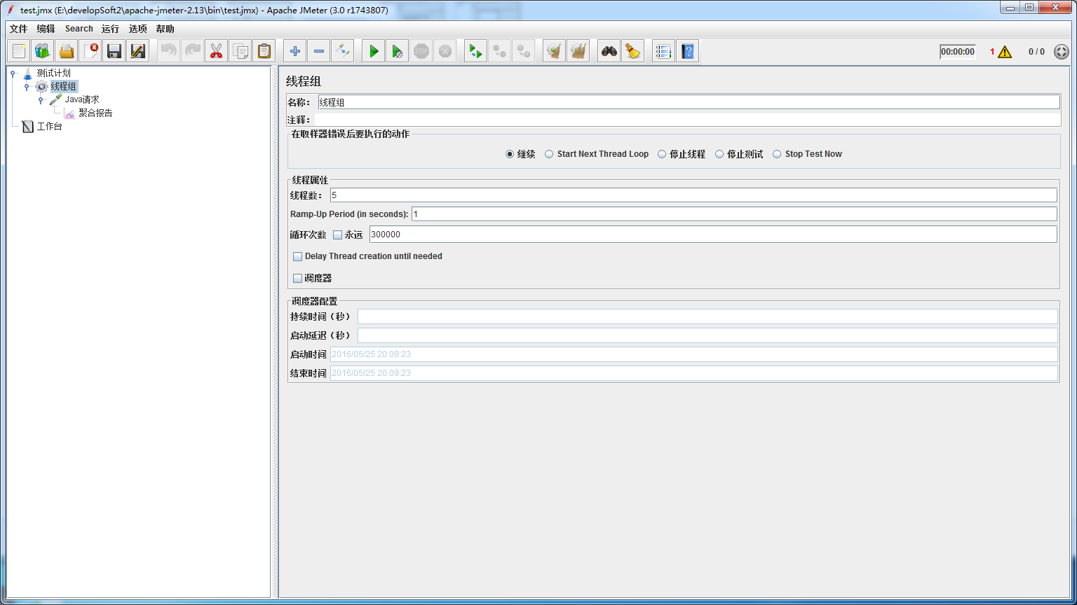Image resolution: width=1077 pixels, height=605 pixels.
Task: Click the Remote Start All icon
Action: click(476, 51)
